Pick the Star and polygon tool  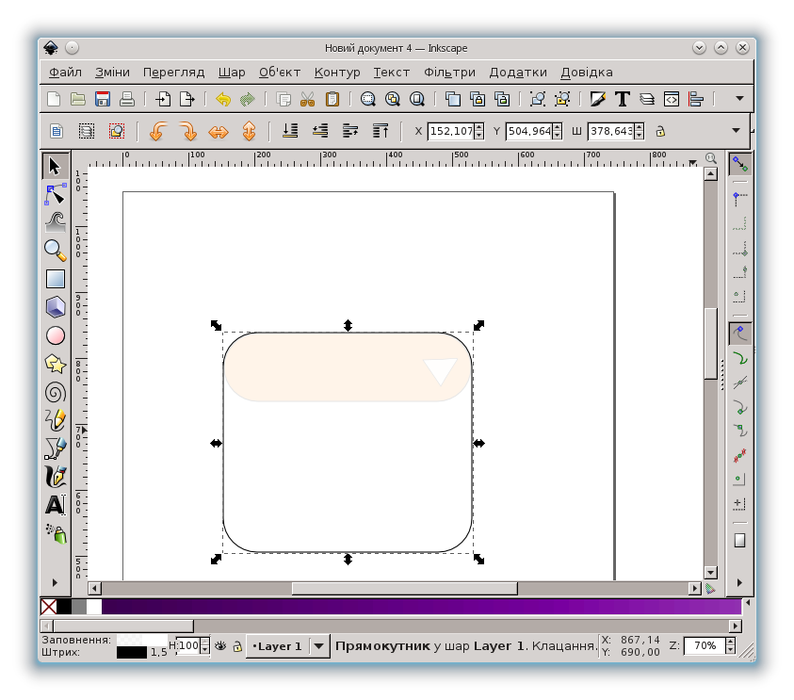pyautogui.click(x=56, y=364)
